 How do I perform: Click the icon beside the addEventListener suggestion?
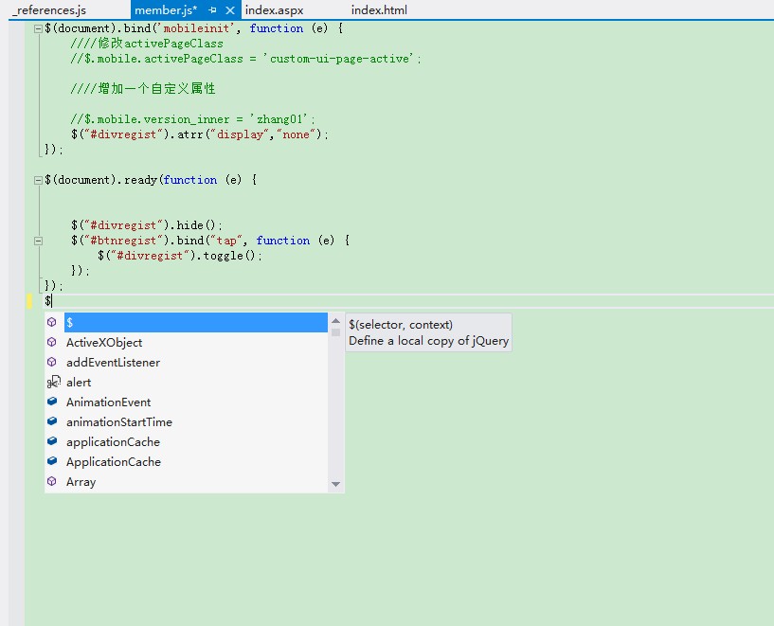pyautogui.click(x=52, y=362)
